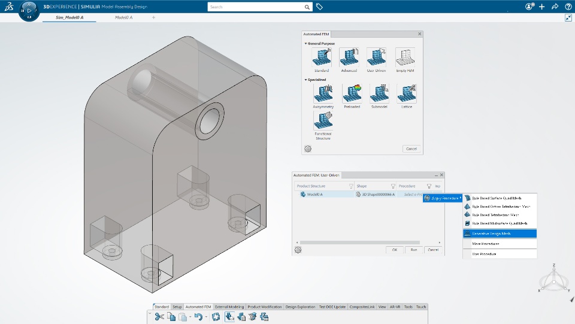Collapse the General Purpose section

tap(306, 44)
